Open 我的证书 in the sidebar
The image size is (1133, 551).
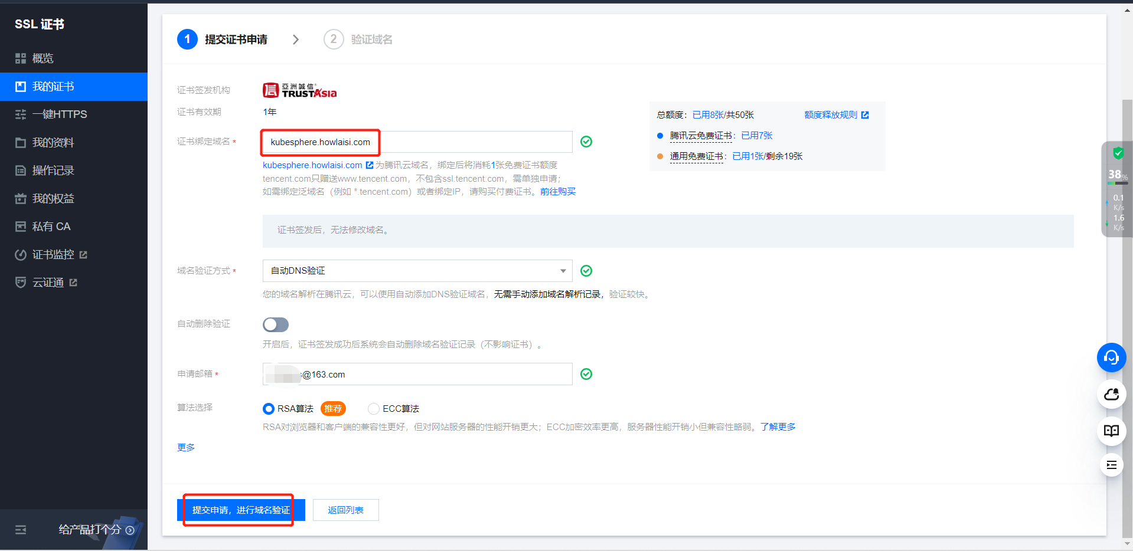point(53,87)
